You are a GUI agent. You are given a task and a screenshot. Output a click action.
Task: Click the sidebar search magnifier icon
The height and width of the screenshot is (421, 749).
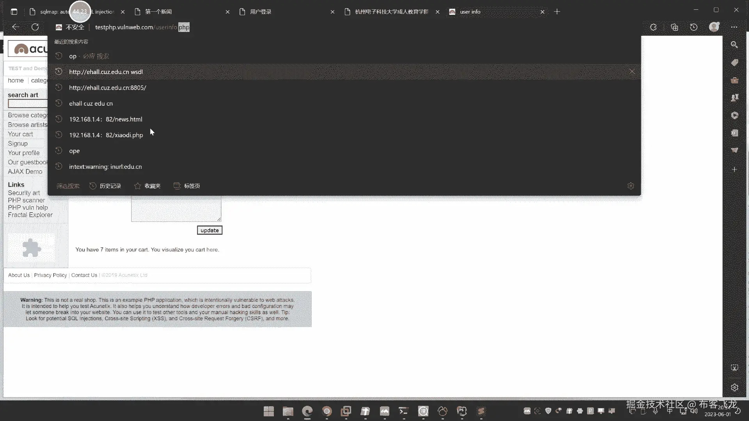(x=734, y=45)
